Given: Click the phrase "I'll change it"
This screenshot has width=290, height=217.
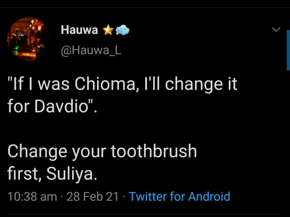Looking at the screenshot, I should [201, 85].
